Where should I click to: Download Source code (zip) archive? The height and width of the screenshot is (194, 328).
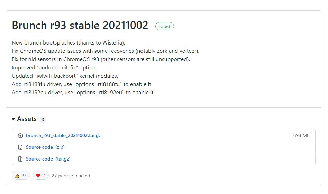[x=39, y=147]
